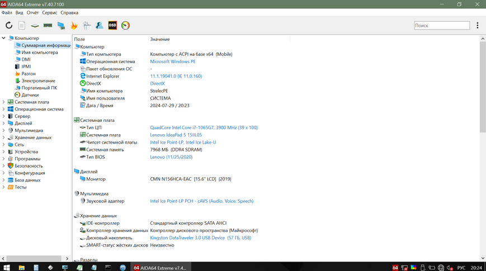Click the AIDA64 tray icon

coord(395,268)
